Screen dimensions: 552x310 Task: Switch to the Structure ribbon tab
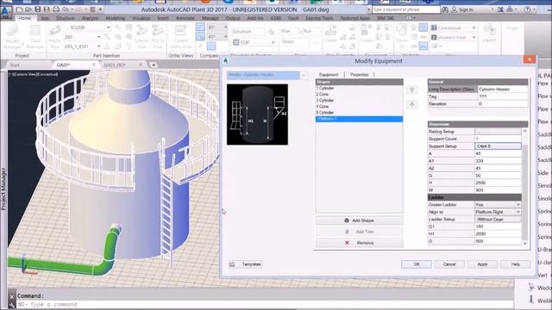[66, 18]
